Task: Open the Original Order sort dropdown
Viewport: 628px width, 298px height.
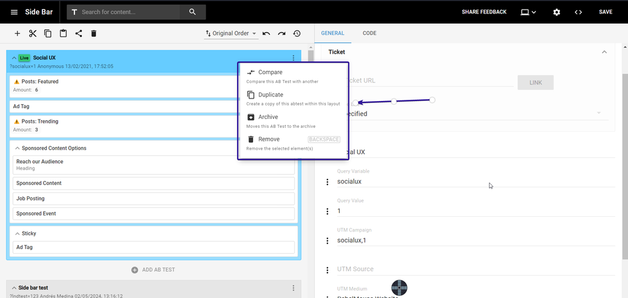Action: [x=231, y=34]
